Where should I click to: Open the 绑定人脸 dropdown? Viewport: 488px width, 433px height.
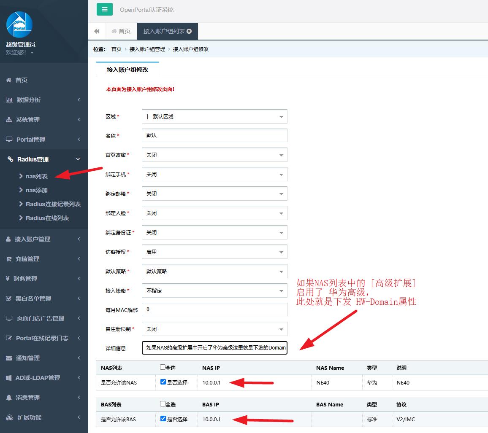point(214,213)
